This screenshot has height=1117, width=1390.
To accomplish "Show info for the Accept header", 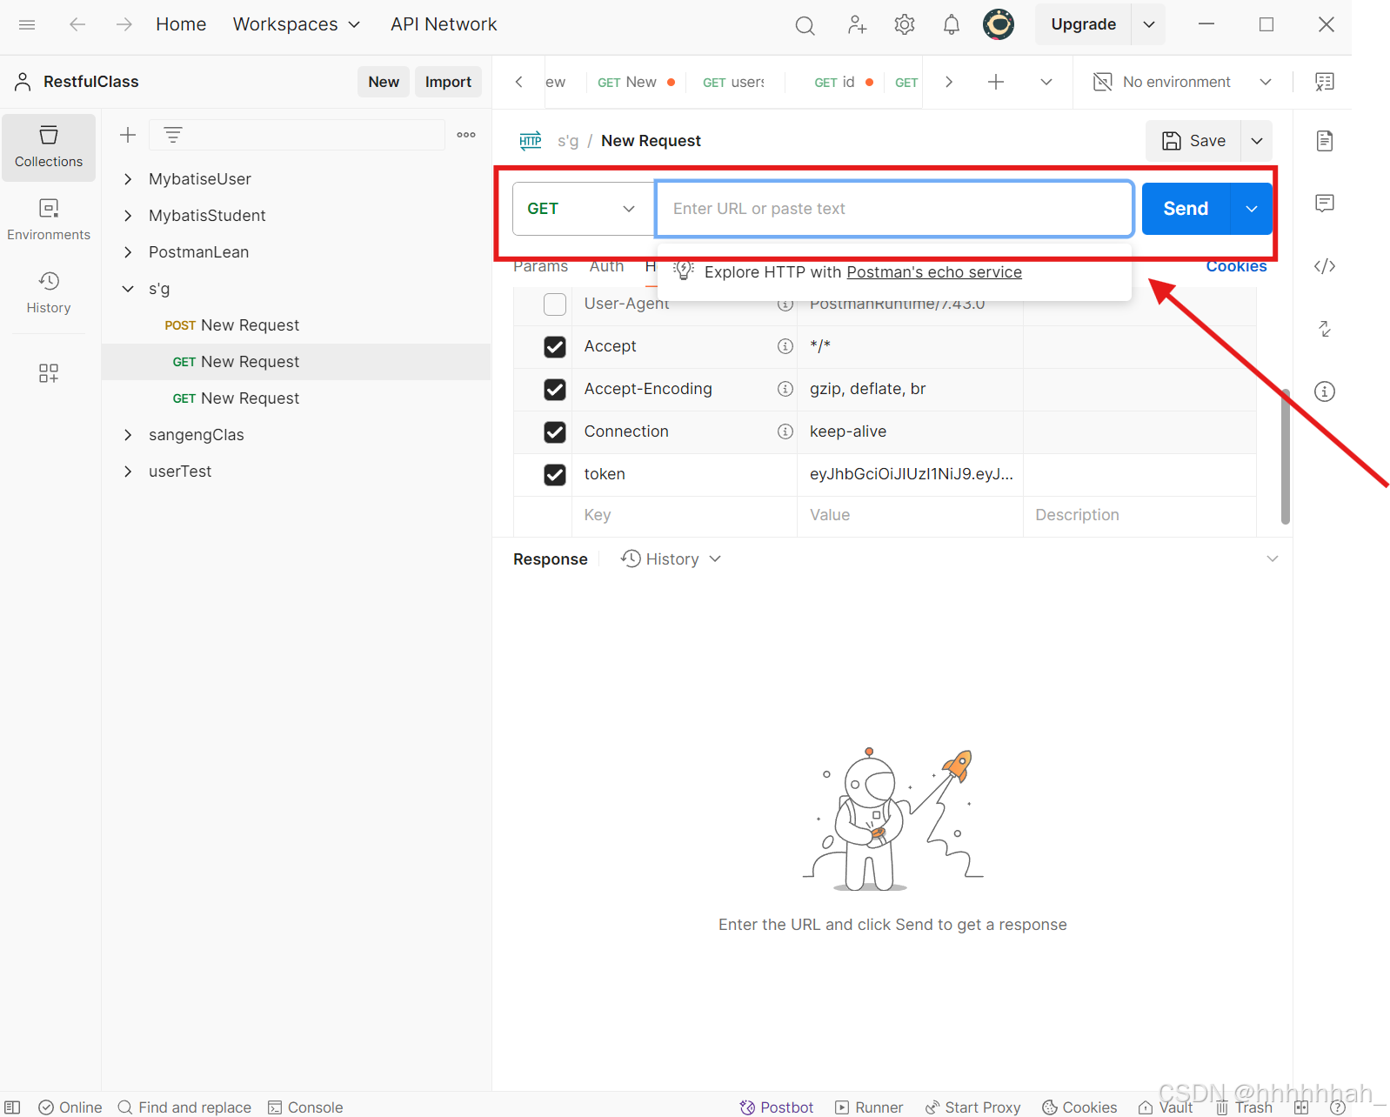I will [785, 346].
